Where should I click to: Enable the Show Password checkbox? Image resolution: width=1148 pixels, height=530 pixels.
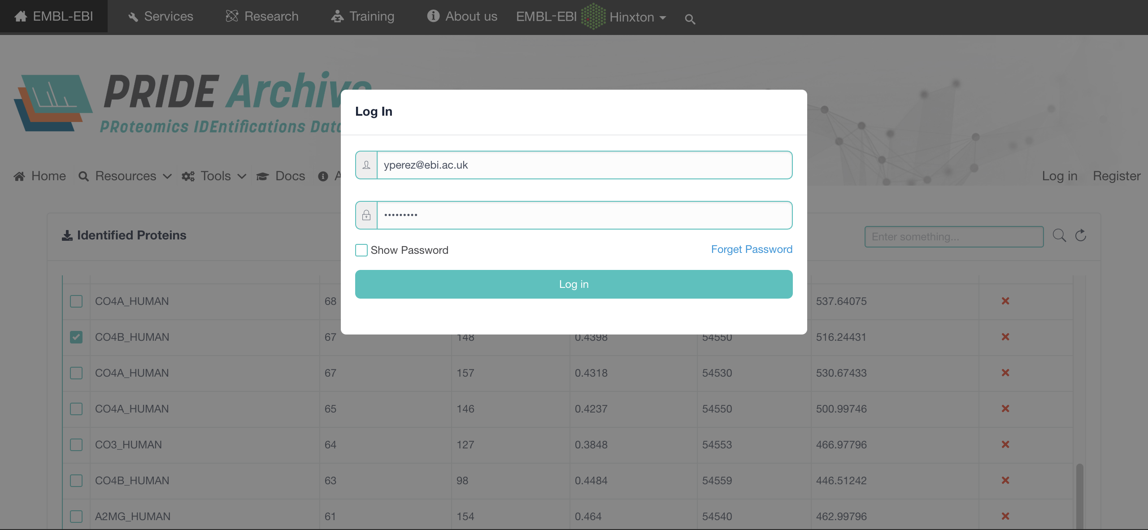(361, 250)
